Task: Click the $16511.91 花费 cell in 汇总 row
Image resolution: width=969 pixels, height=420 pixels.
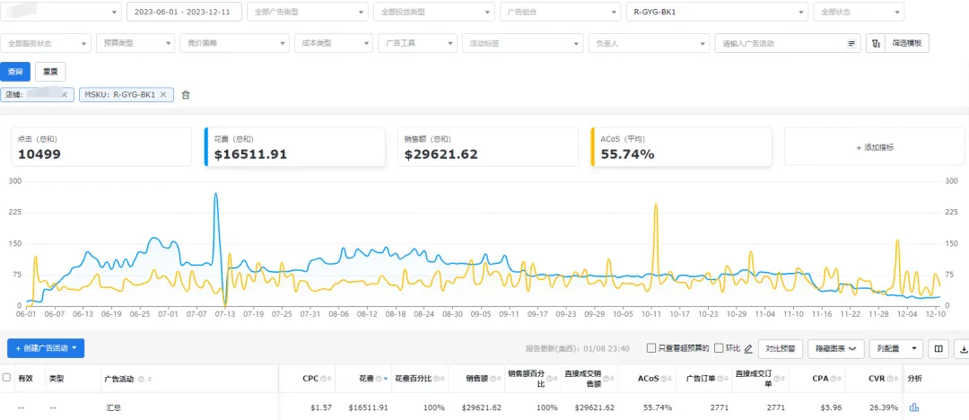Action: click(x=369, y=407)
